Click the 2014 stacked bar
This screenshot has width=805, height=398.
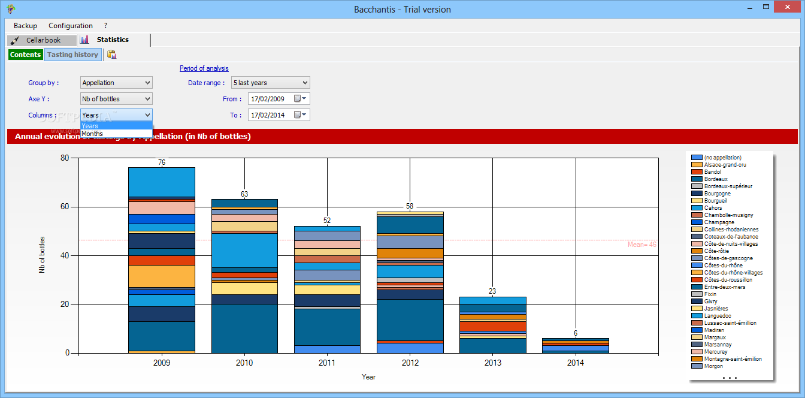[x=575, y=345]
